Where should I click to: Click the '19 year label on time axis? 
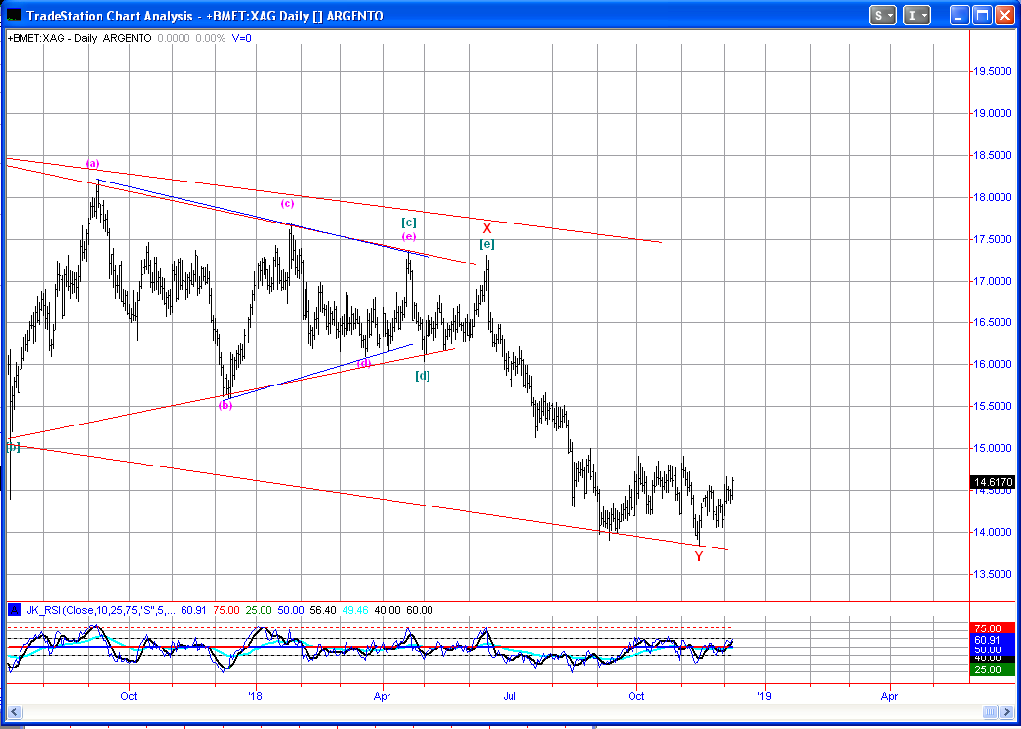point(764,696)
